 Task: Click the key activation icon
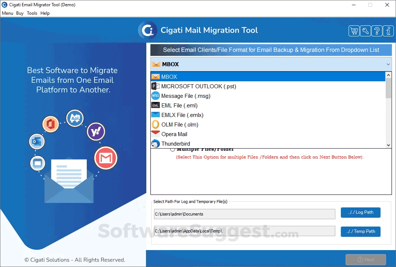[365, 31]
